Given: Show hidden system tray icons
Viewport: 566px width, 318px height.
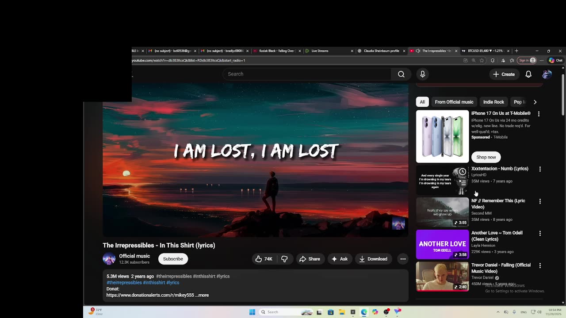Looking at the screenshot, I should point(498,312).
